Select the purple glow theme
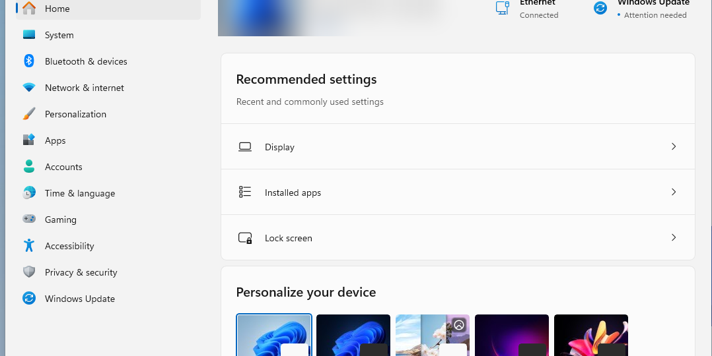The width and height of the screenshot is (712, 356). pyautogui.click(x=512, y=335)
